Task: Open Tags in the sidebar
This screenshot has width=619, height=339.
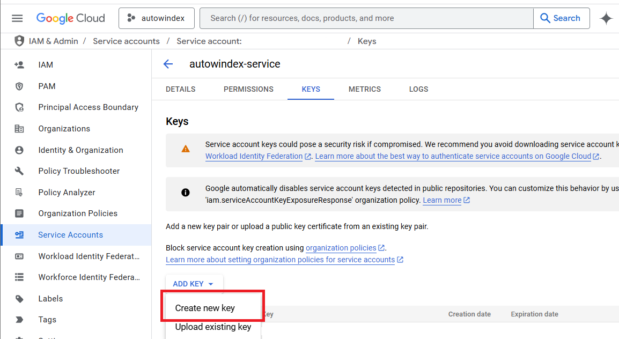Action: click(x=47, y=320)
